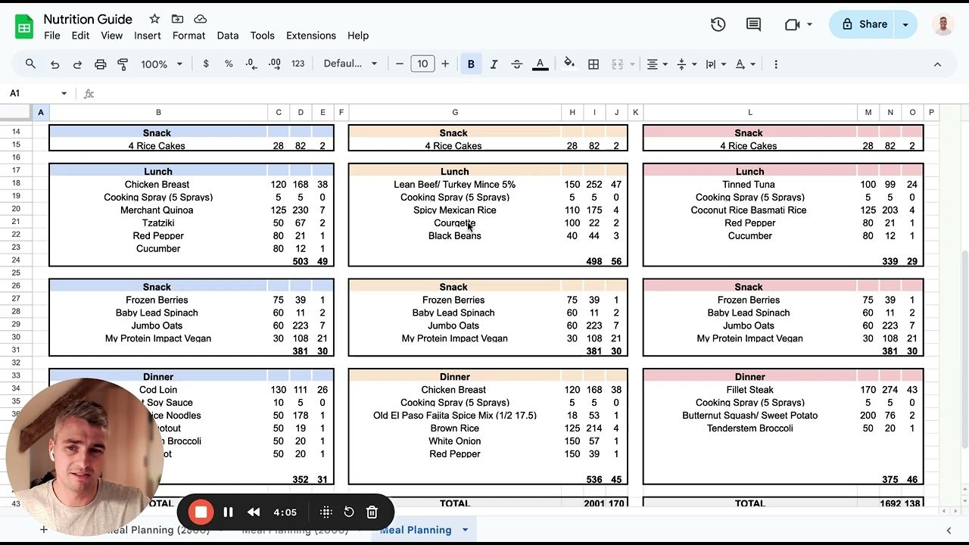Open the comments panel icon
The height and width of the screenshot is (545, 969).
(x=753, y=24)
